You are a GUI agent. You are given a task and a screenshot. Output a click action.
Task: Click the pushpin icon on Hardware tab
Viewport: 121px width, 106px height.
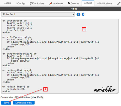pyautogui.click(x=51, y=3)
